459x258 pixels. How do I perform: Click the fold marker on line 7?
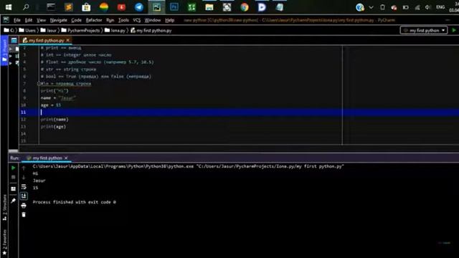point(39,84)
